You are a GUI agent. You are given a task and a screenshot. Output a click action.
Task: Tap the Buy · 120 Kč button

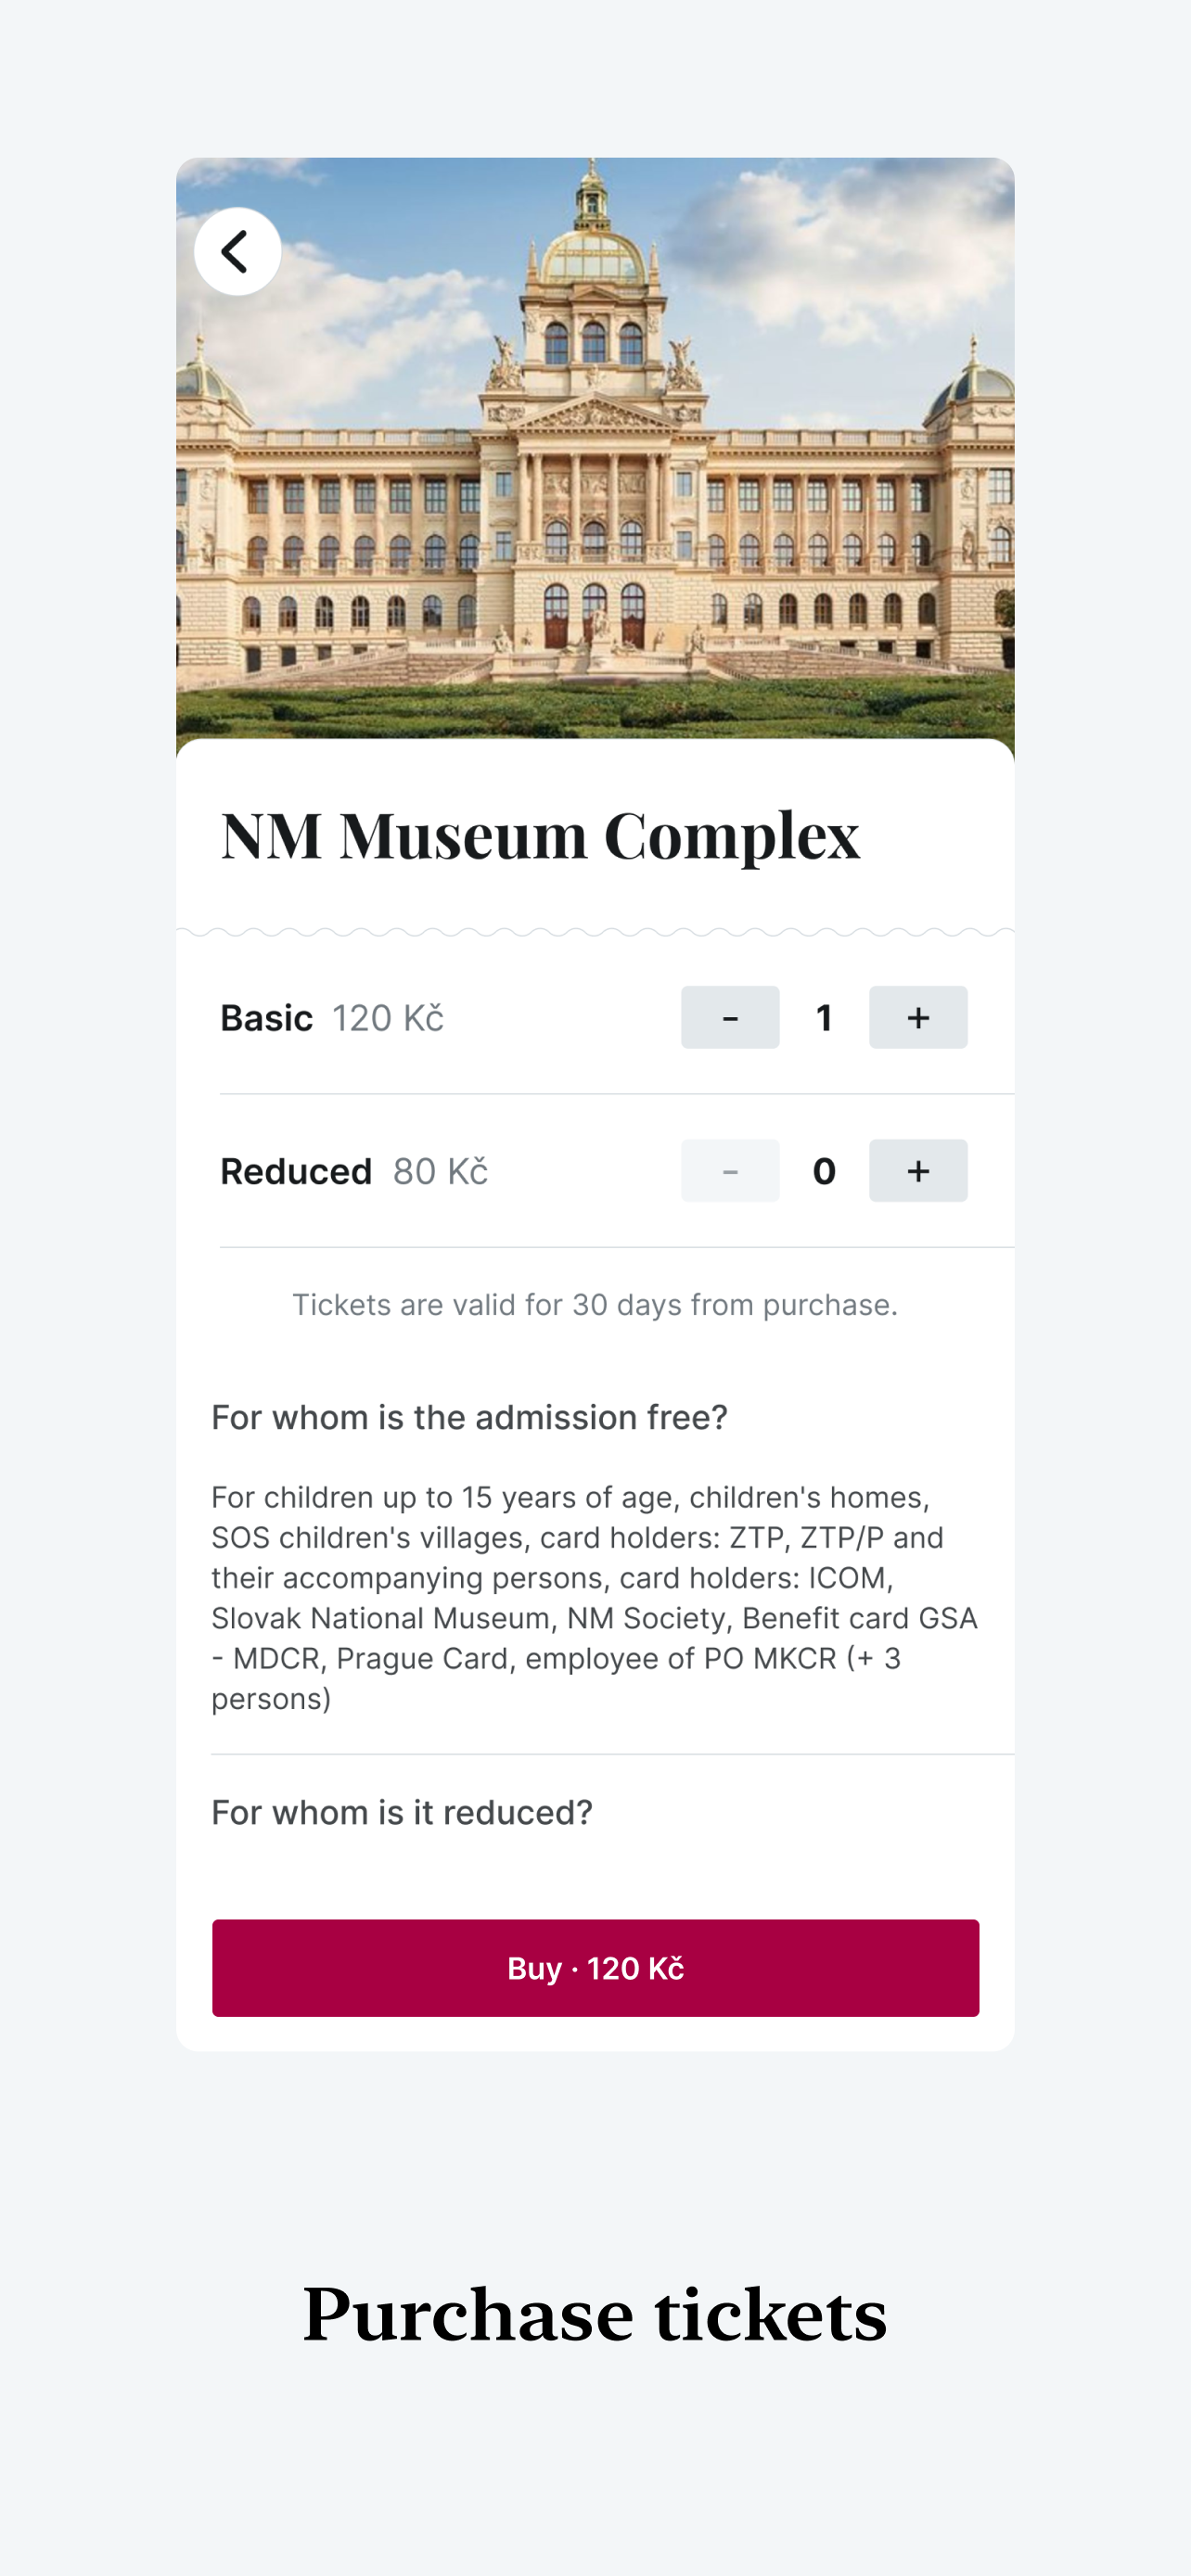pos(595,1968)
